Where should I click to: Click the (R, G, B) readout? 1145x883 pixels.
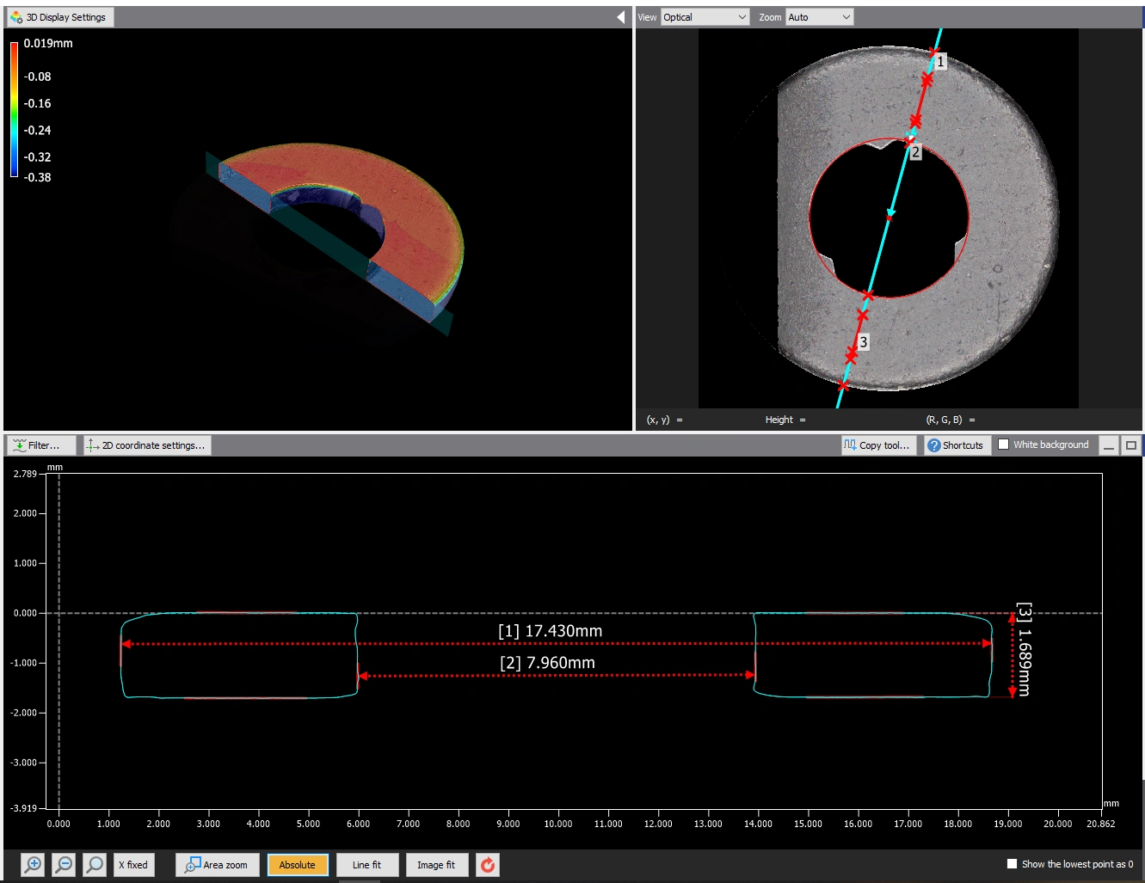pos(951,420)
